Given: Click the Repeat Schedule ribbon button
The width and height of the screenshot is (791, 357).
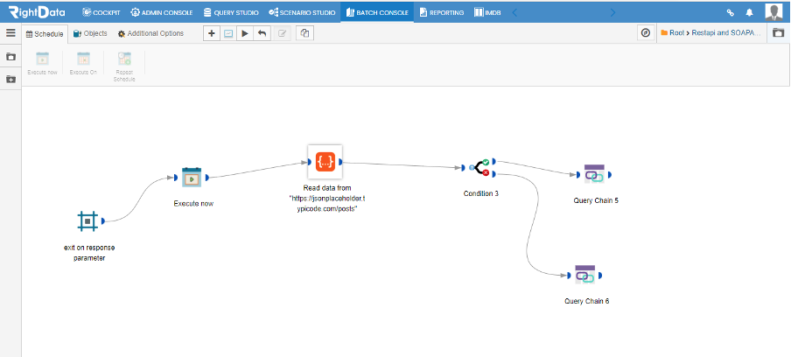Looking at the screenshot, I should coord(124,66).
